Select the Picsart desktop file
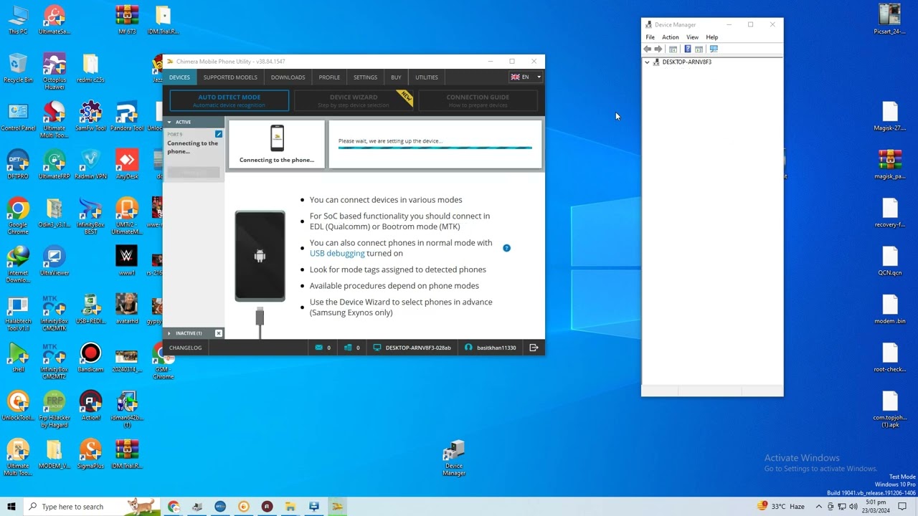Image resolution: width=918 pixels, height=516 pixels. (890, 19)
